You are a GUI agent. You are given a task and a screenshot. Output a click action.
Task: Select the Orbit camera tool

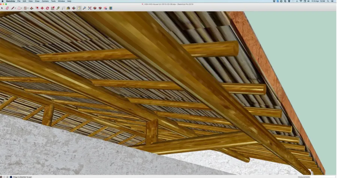tap(74, 8)
